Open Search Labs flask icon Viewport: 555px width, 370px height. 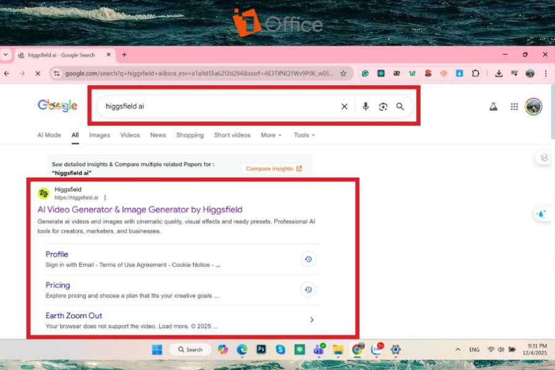[x=493, y=106]
